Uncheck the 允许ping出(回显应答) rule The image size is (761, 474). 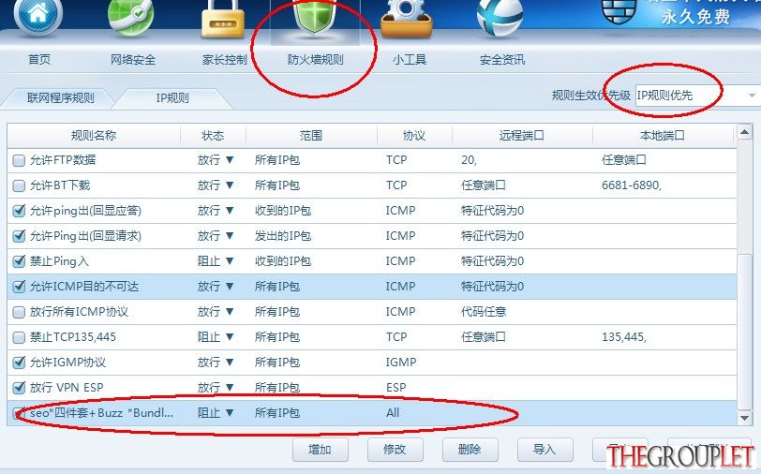19,211
